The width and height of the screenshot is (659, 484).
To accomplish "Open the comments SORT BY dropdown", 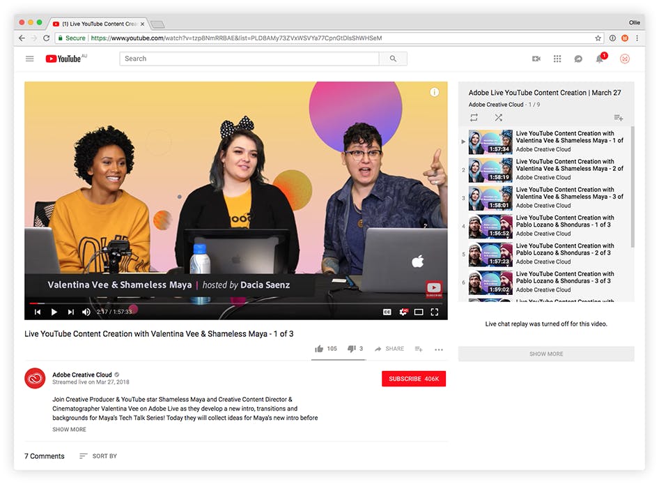I will tap(98, 456).
